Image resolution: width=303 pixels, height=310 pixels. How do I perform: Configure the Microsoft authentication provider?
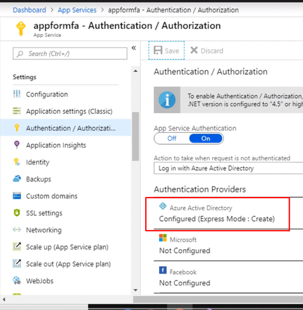(x=228, y=245)
